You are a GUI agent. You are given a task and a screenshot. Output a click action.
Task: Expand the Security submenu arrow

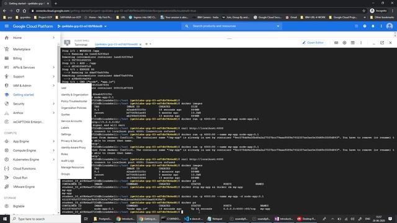coord(54,103)
